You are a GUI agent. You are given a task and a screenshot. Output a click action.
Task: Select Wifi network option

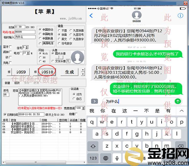point(43,53)
